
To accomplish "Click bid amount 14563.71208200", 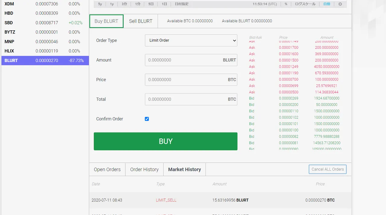I will tap(327, 143).
